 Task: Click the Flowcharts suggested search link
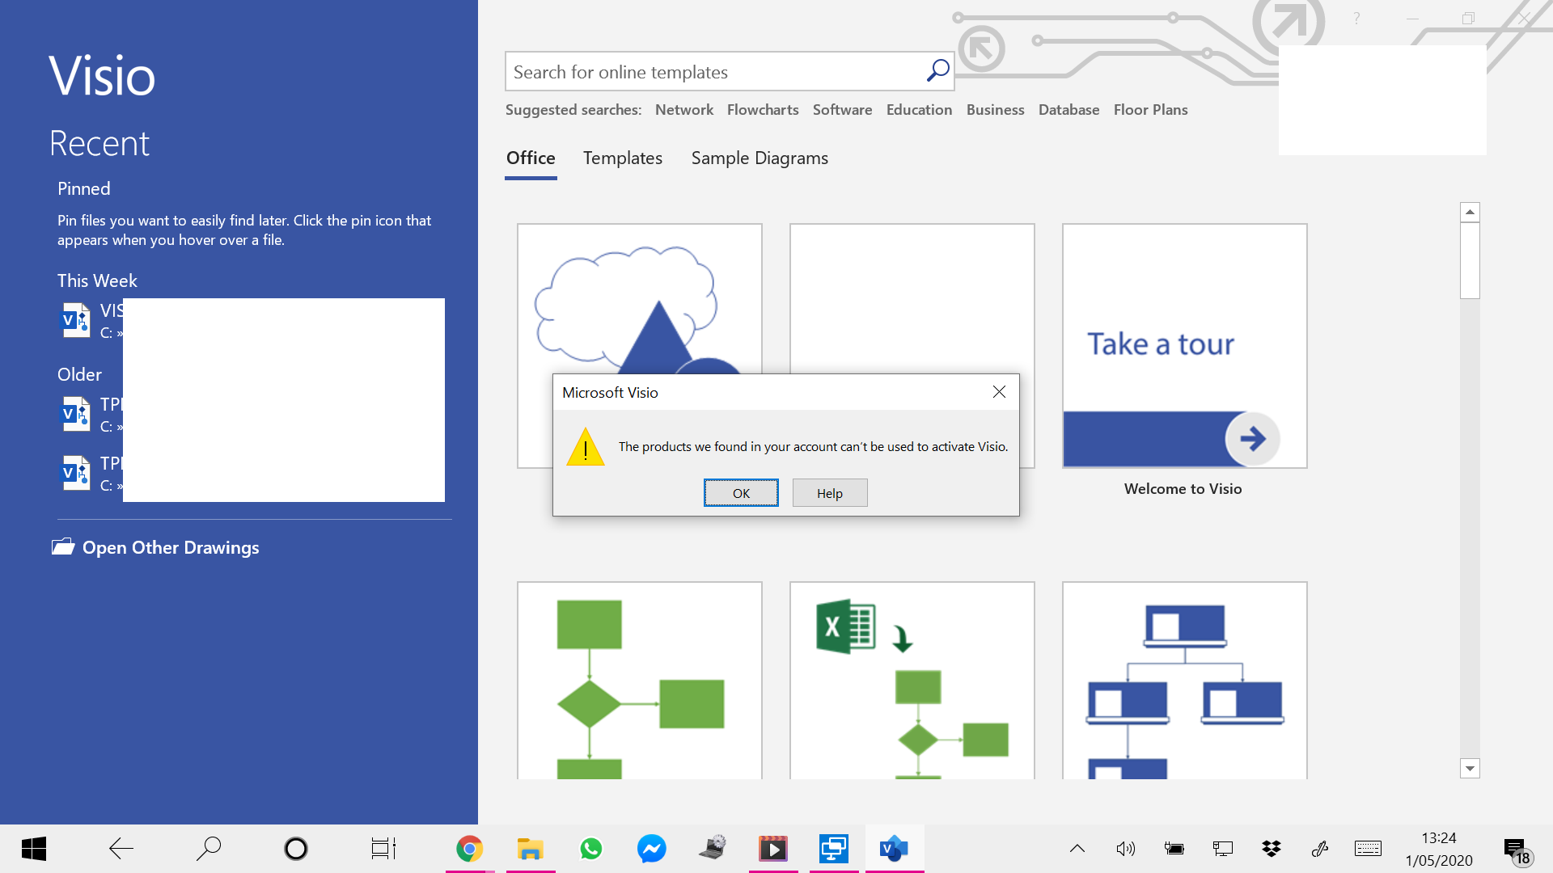click(762, 110)
